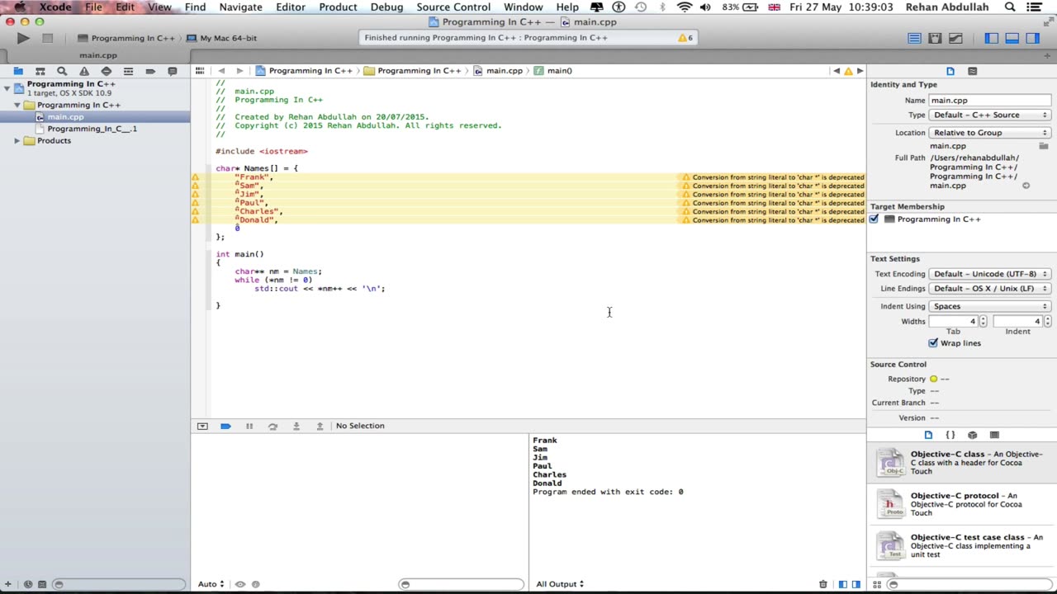The image size is (1057, 594).
Task: Go back in editor history
Action: click(221, 71)
